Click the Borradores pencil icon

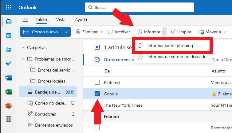pos(30,114)
